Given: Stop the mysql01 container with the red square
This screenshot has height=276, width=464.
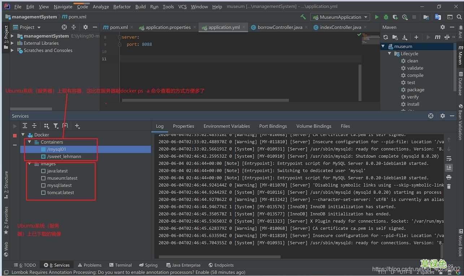Looking at the screenshot, I should click(x=15, y=136).
